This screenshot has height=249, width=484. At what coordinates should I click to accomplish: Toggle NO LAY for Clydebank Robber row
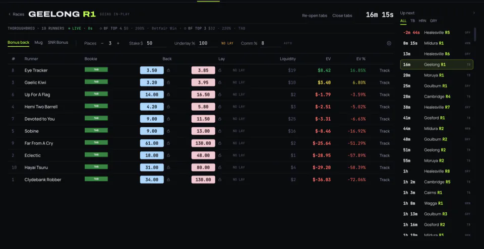pyautogui.click(x=238, y=180)
